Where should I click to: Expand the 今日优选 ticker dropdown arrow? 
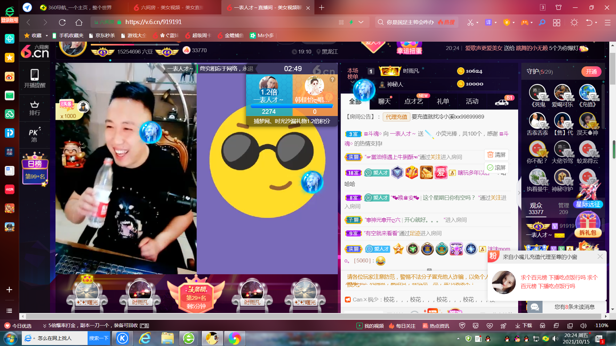pos(45,326)
